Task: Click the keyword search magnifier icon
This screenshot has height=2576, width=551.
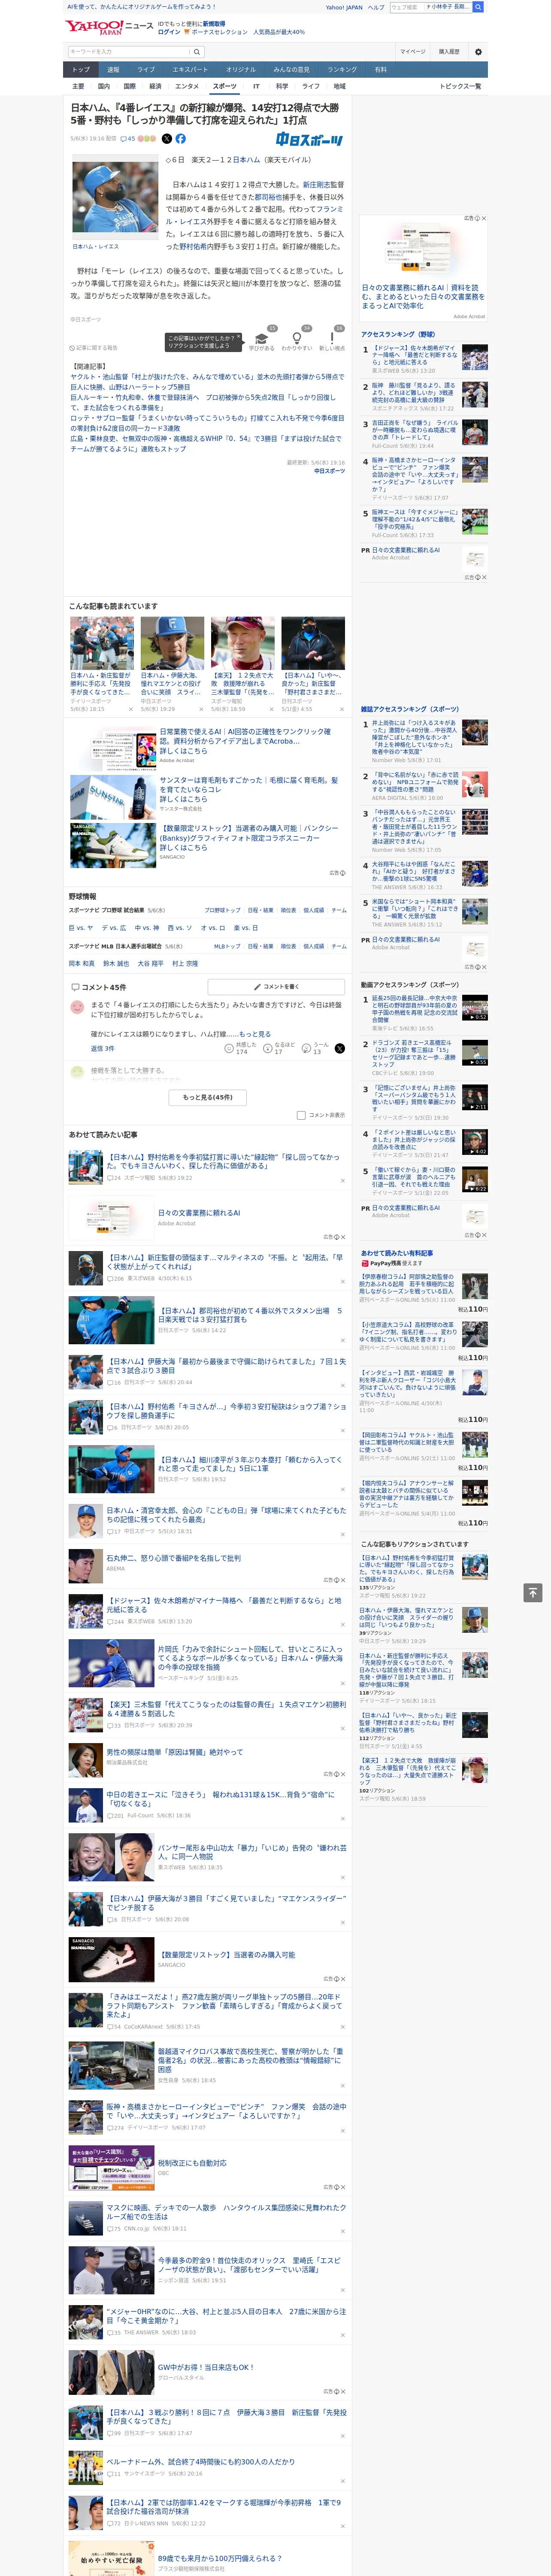Action: (197, 52)
